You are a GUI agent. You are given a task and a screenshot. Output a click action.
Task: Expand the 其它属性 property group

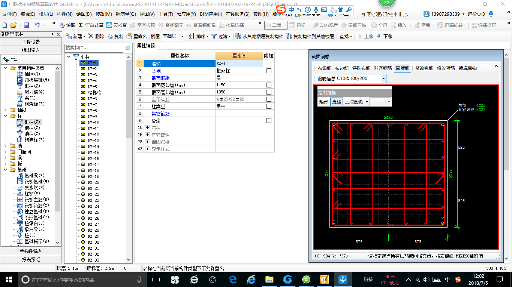pyautogui.click(x=147, y=135)
